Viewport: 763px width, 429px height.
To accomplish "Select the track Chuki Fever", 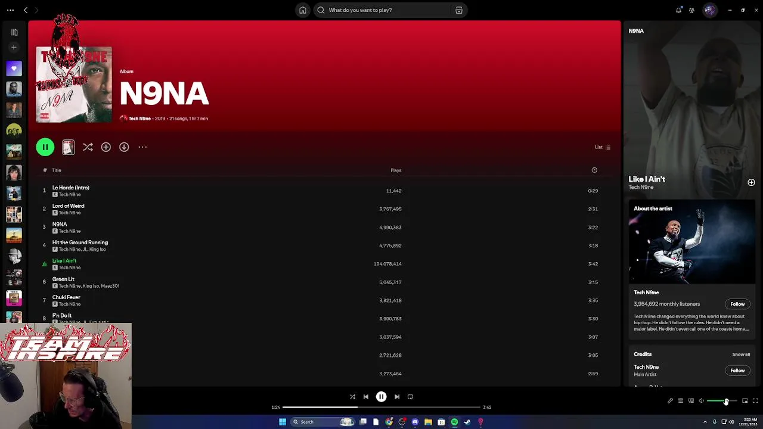I will point(66,297).
